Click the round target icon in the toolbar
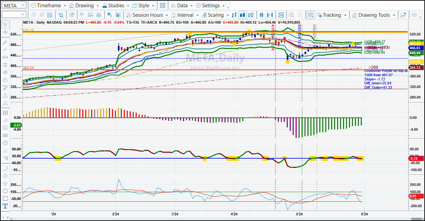The width and height of the screenshot is (425, 221). [x=72, y=15]
